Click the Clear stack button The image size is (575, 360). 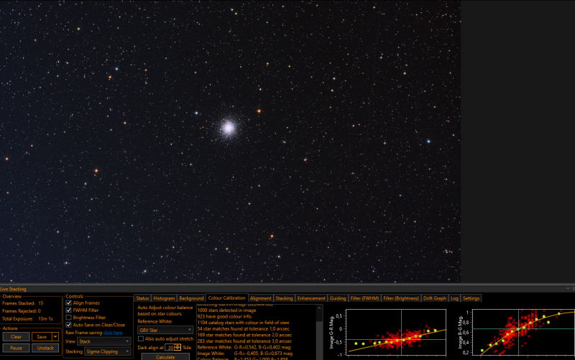tap(16, 336)
